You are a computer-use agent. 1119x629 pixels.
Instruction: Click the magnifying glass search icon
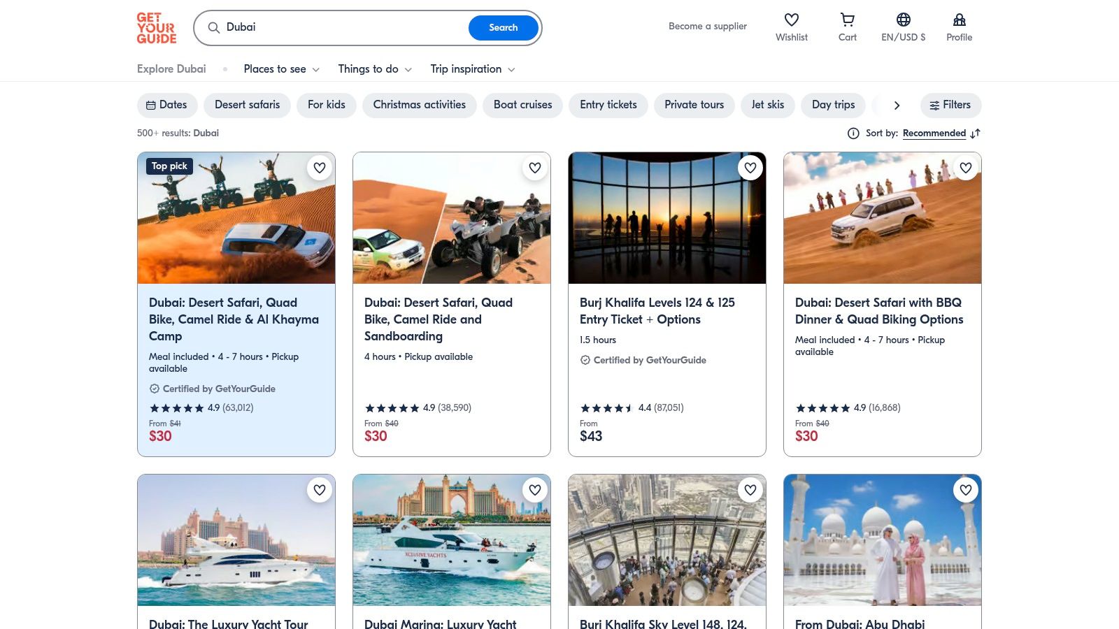pyautogui.click(x=214, y=28)
